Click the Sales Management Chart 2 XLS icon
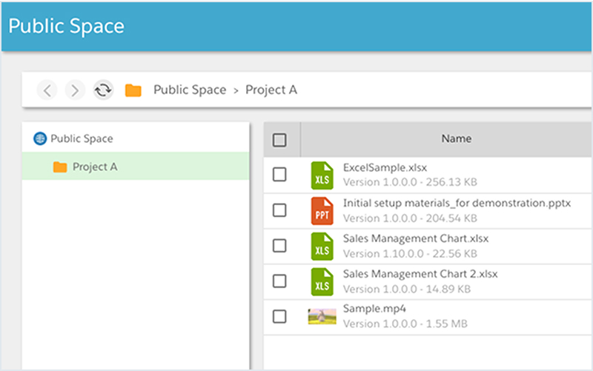593x371 pixels. [x=322, y=282]
